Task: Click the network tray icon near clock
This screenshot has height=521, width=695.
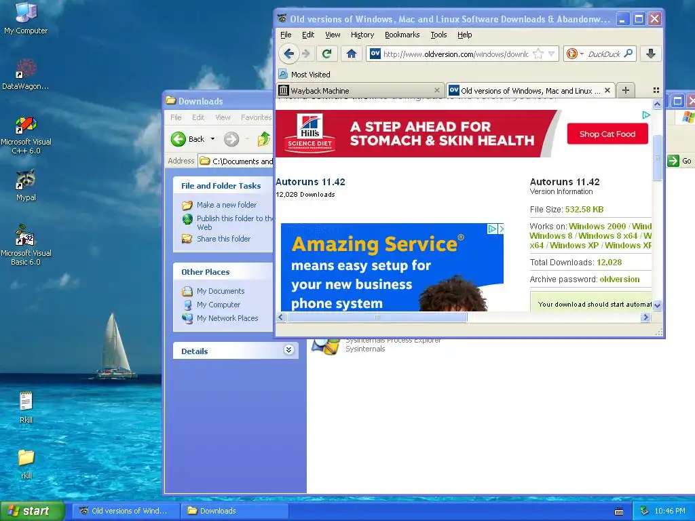Action: click(x=645, y=511)
